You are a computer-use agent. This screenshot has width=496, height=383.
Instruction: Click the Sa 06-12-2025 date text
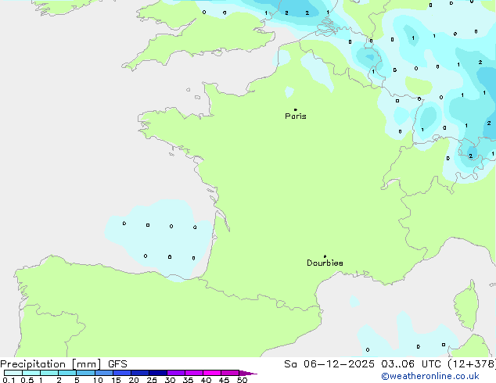pos(329,364)
